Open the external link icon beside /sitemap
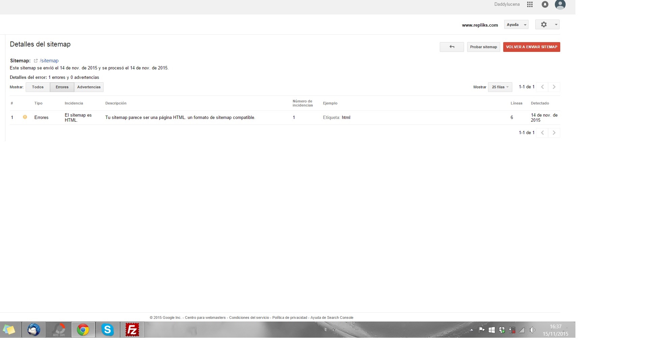The width and height of the screenshot is (648, 364). 35,61
